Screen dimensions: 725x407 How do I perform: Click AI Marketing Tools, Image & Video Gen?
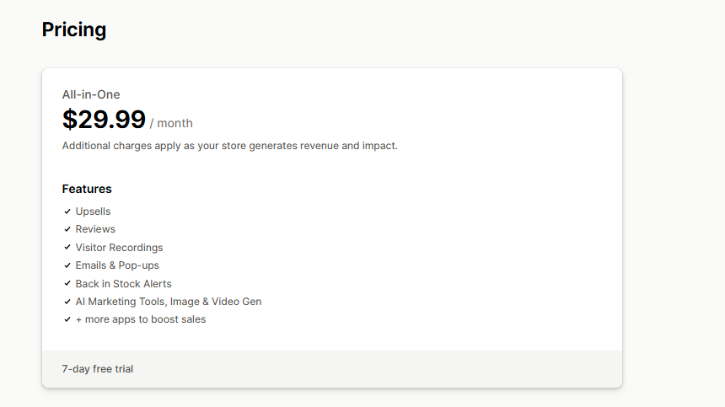point(169,302)
